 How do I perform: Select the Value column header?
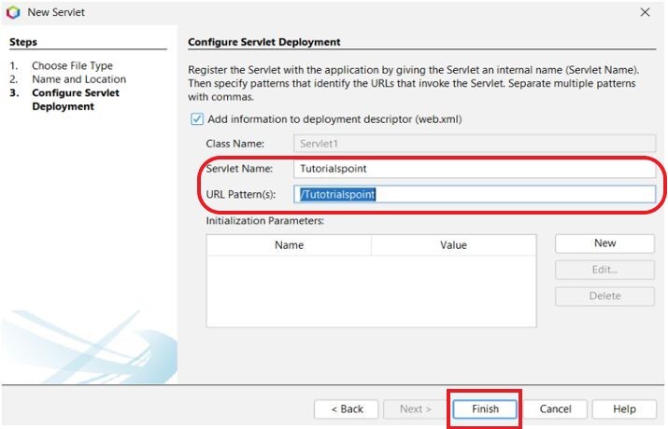point(453,245)
